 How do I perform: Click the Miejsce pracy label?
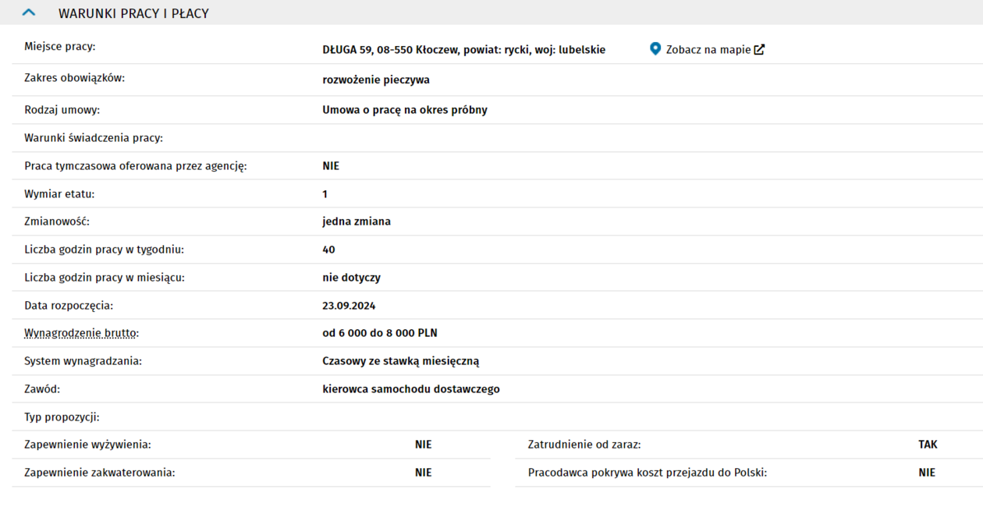pyautogui.click(x=59, y=47)
